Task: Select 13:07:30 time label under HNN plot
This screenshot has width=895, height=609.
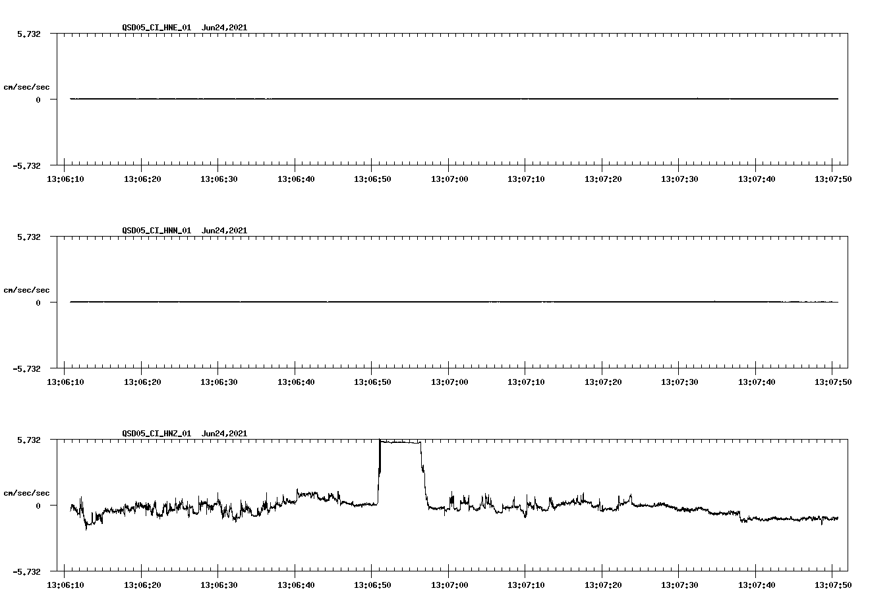Action: point(679,382)
